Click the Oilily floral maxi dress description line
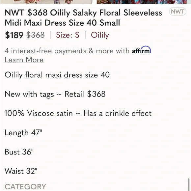 tap(57, 75)
